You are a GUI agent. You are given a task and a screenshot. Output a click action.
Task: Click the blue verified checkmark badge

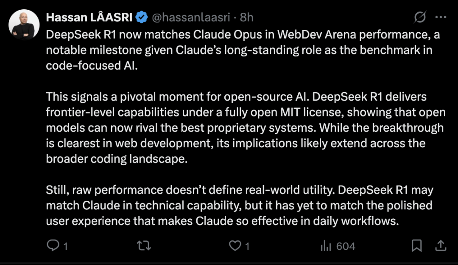(142, 18)
